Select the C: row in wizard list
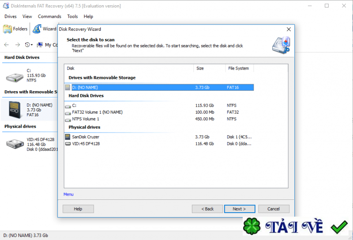This screenshot has height=240, width=353. pos(159,105)
